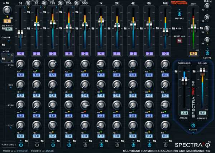Image resolution: width=215 pixels, height=153 pixels.
Task: Enable the harmonics power icon under the 500 band
Action: (x=85, y=145)
